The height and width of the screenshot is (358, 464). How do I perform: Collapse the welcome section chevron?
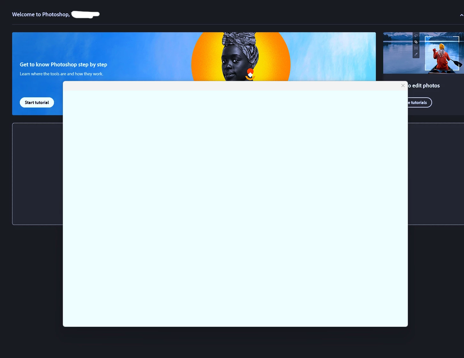(x=461, y=15)
